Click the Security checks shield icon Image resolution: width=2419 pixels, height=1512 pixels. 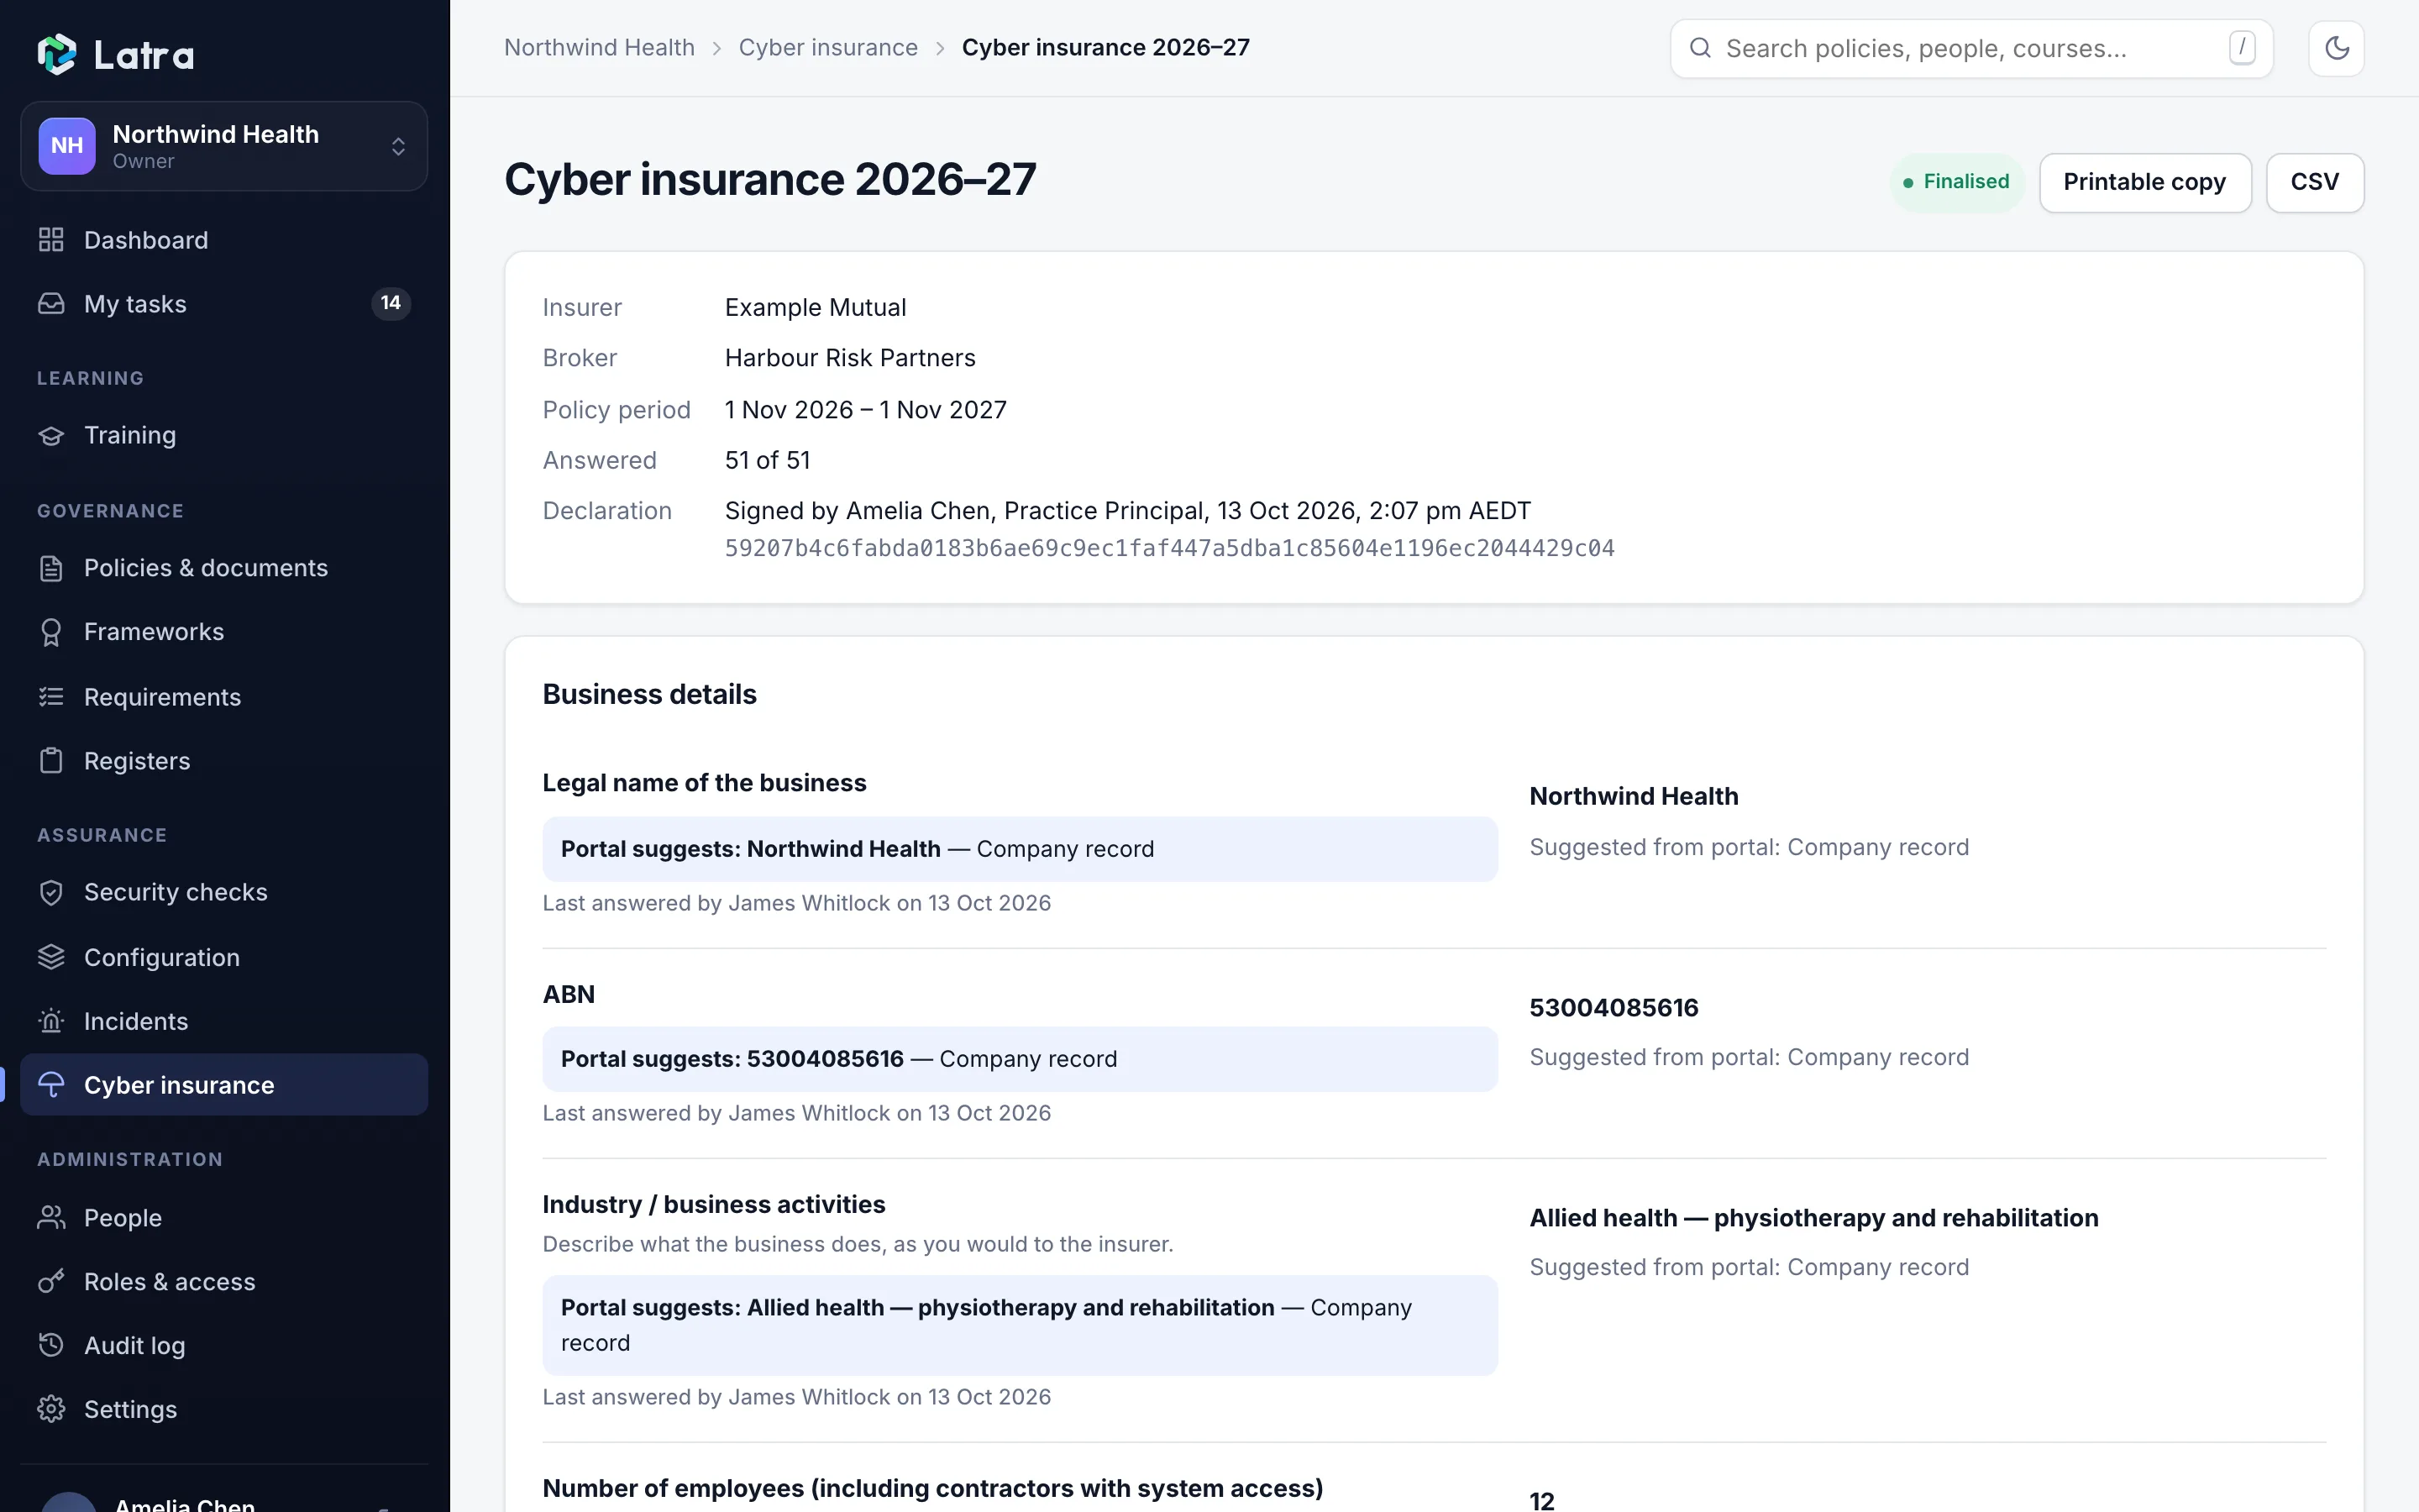(51, 892)
